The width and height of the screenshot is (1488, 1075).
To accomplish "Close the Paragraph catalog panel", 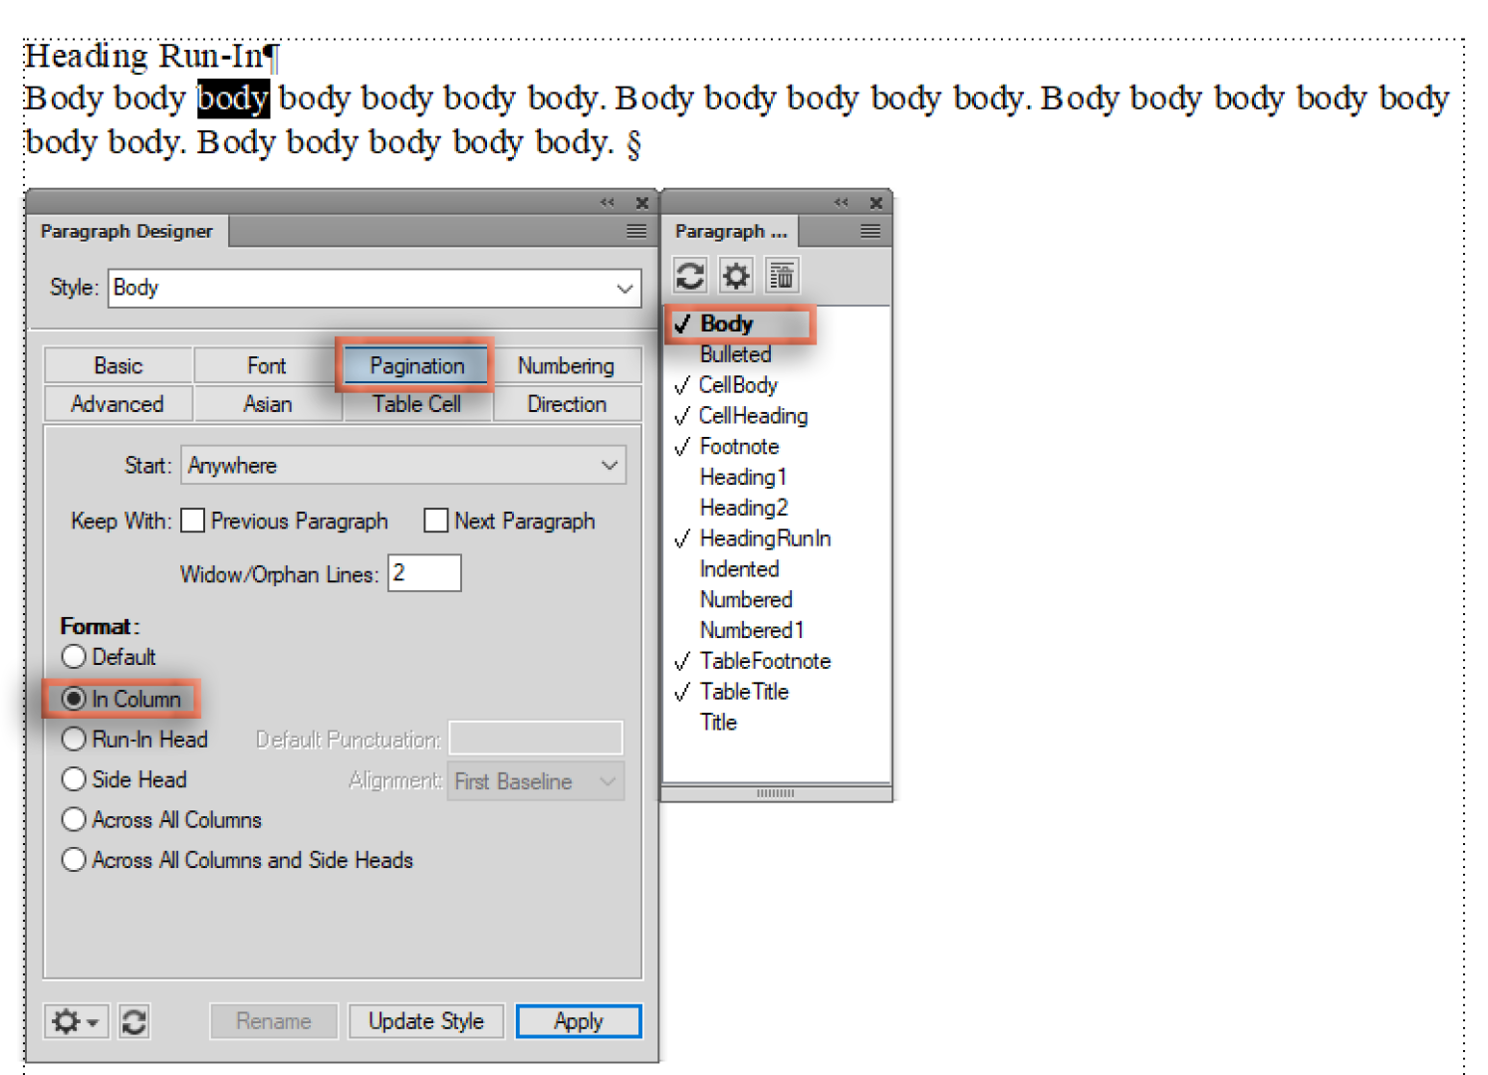I will coord(876,203).
